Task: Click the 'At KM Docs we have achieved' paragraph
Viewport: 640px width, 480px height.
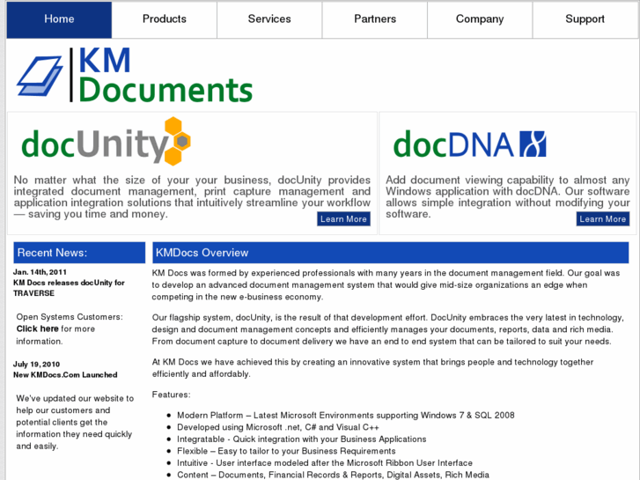Action: pos(372,367)
